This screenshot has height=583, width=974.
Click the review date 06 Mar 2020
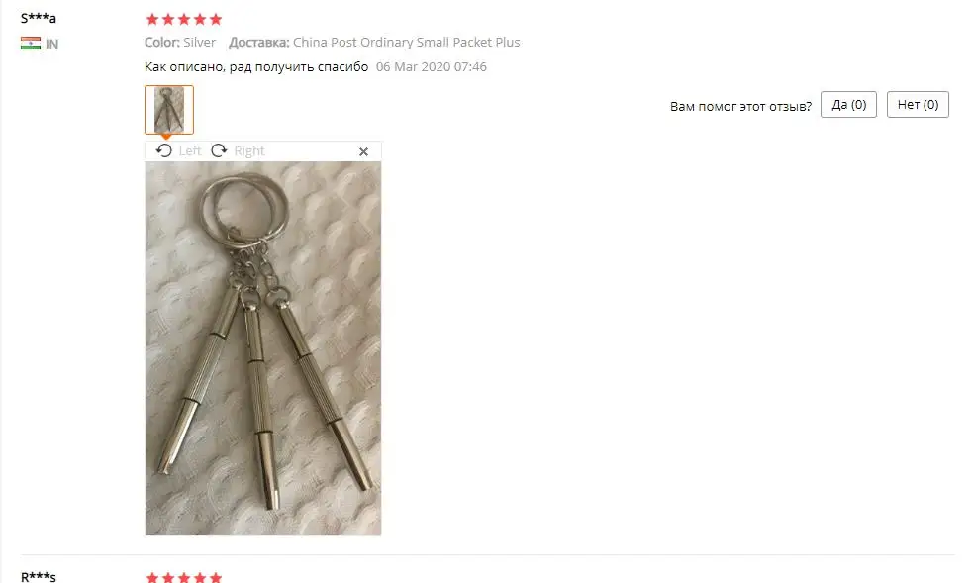(x=432, y=66)
